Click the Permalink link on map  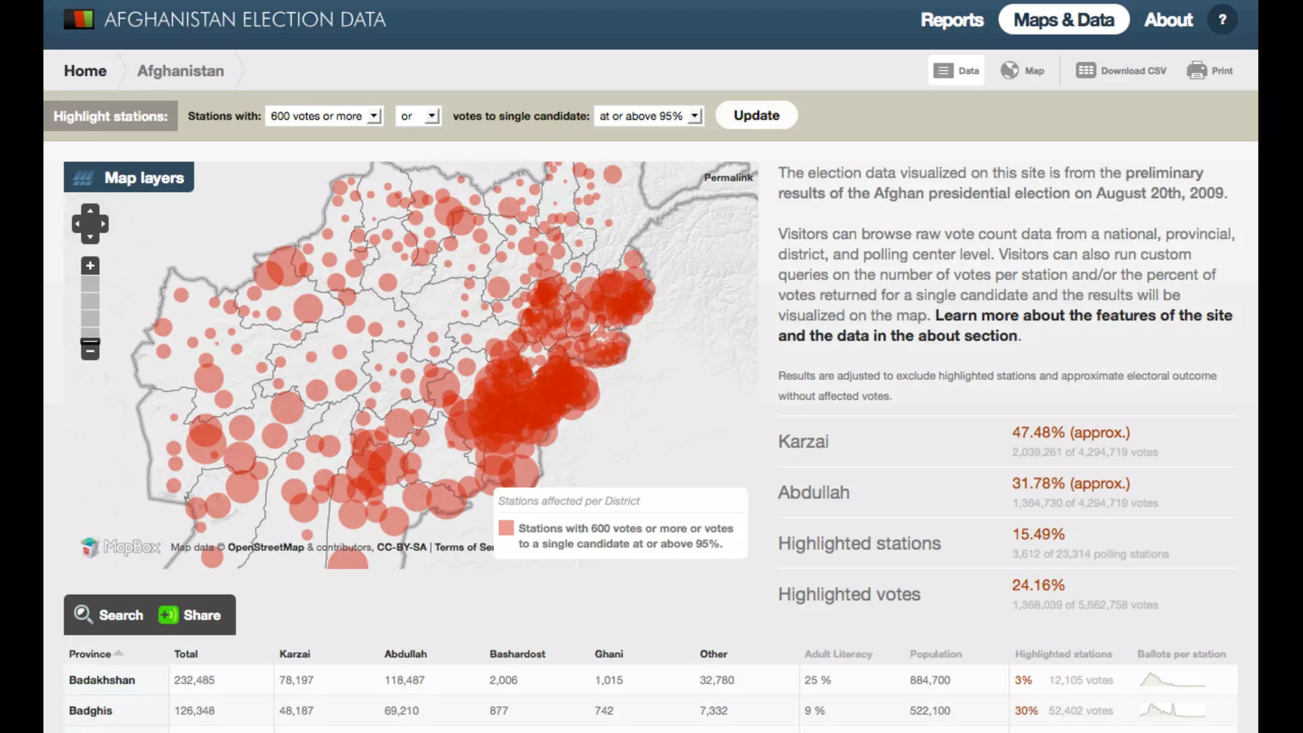pos(728,178)
